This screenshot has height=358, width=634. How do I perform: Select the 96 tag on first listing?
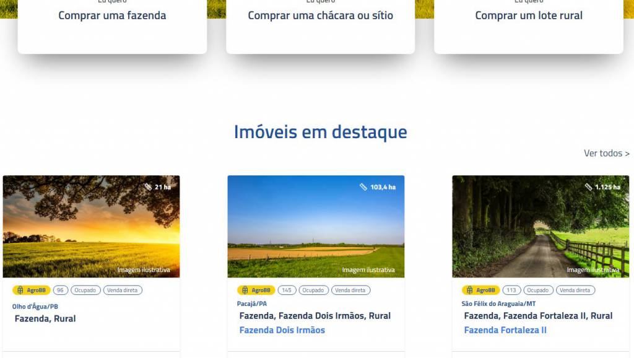[60, 290]
